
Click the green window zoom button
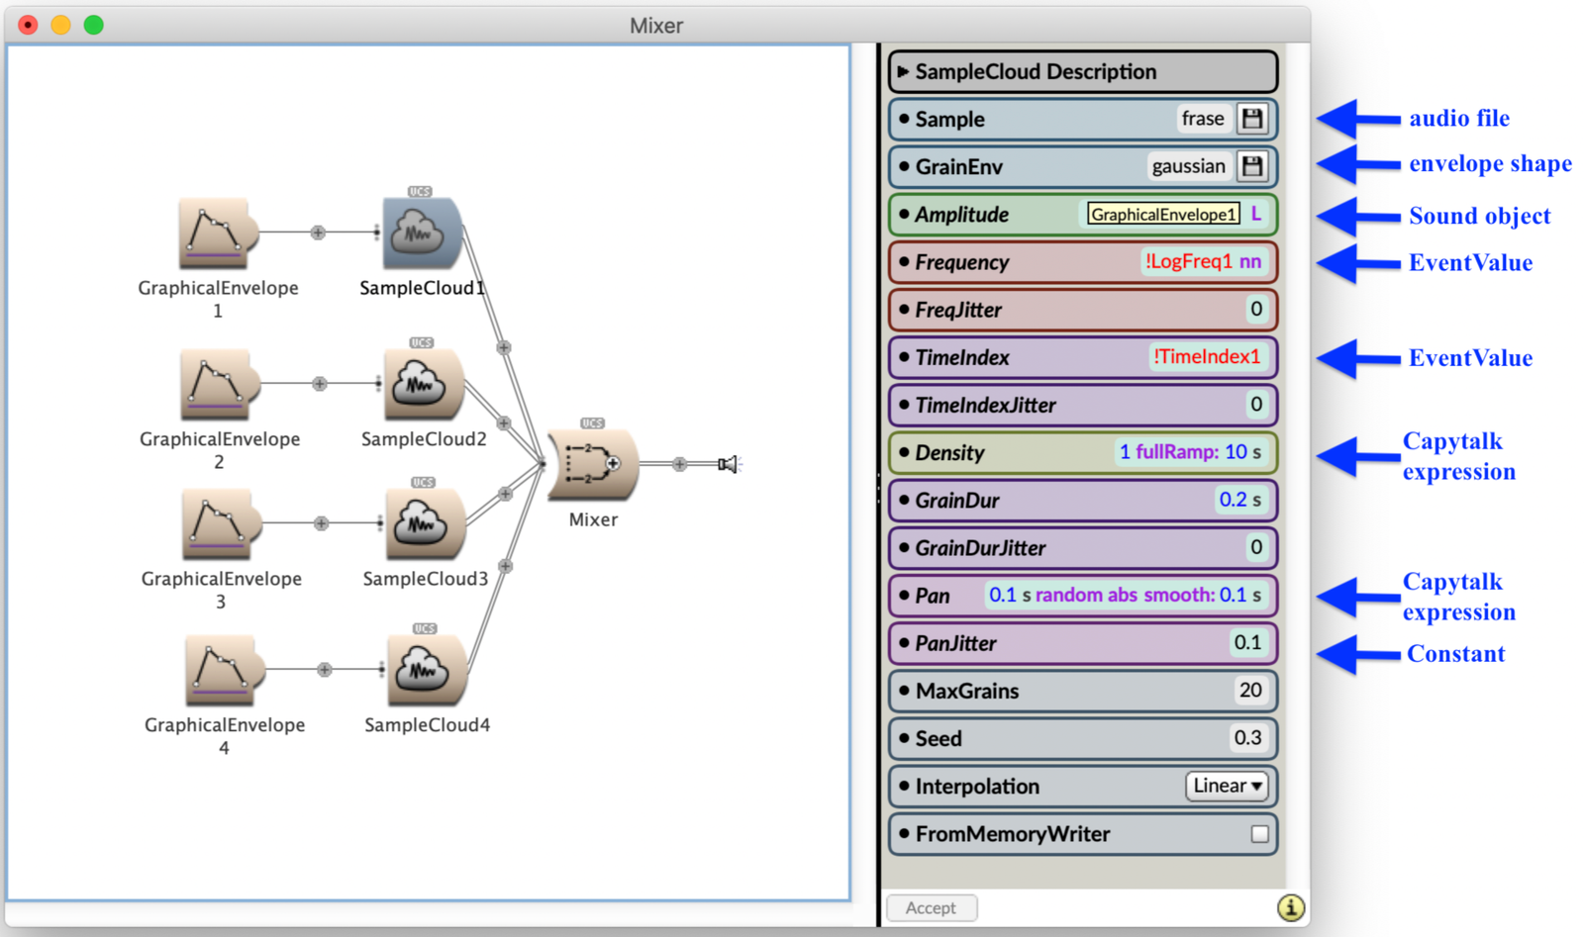pyautogui.click(x=94, y=25)
